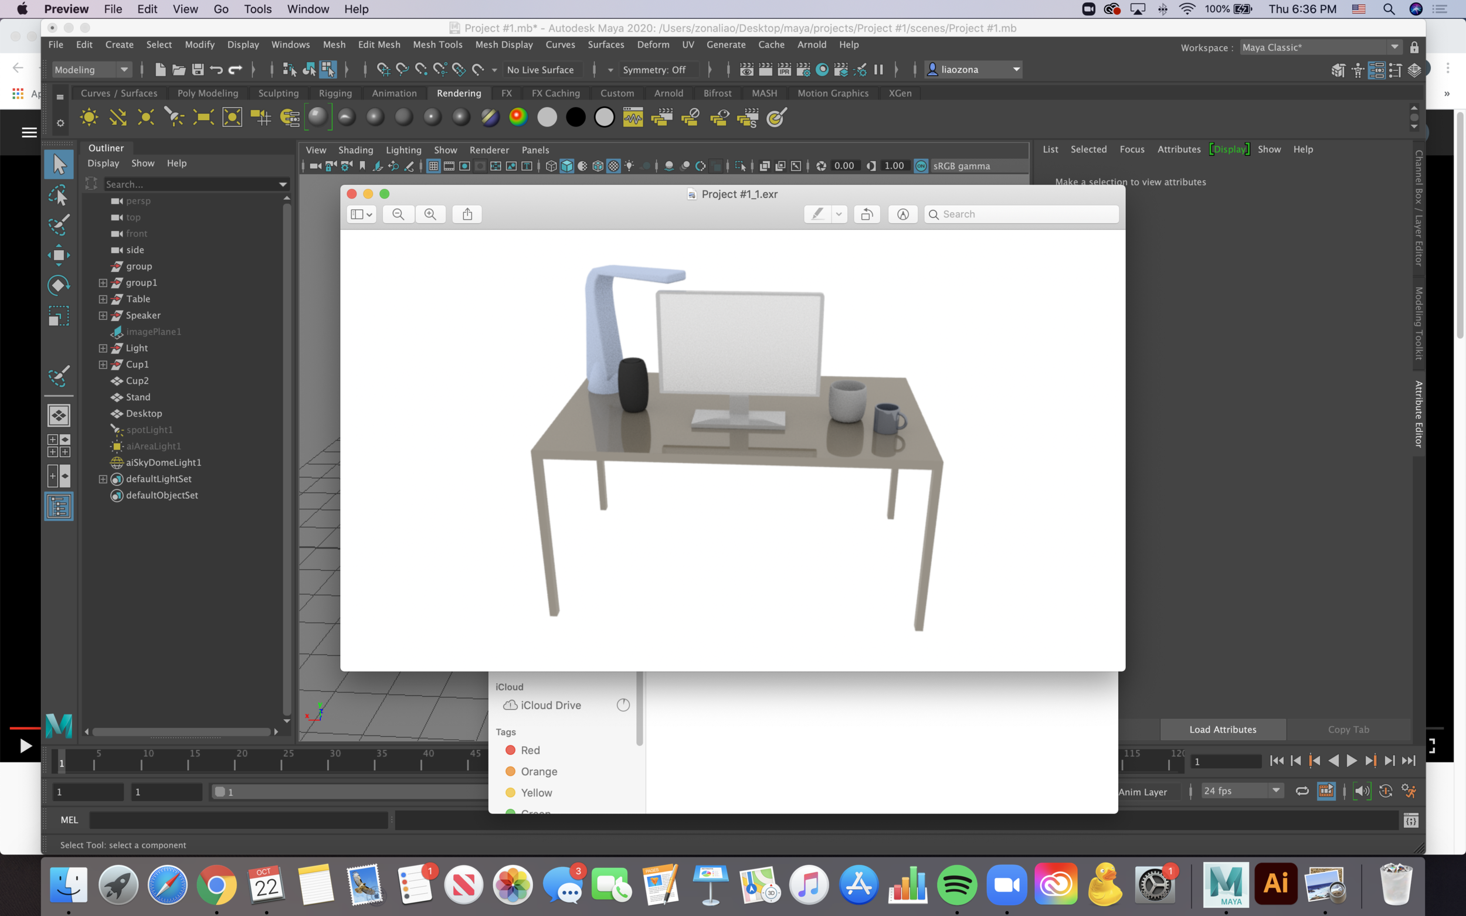Click the Markup toolbar icon in Preview

903,214
